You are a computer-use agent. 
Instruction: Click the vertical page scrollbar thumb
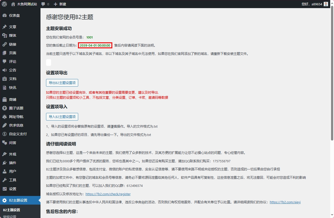332,73
